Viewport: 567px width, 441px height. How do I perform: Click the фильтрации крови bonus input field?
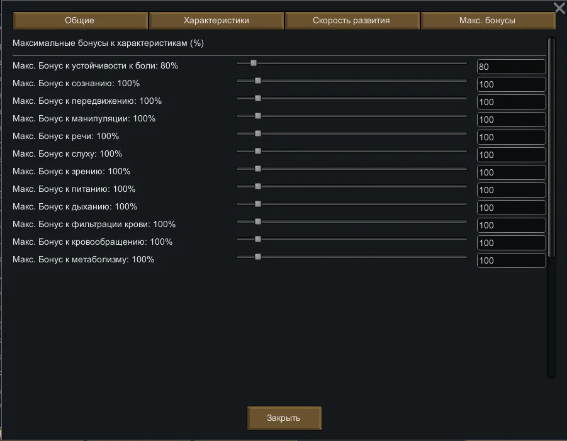click(x=511, y=225)
